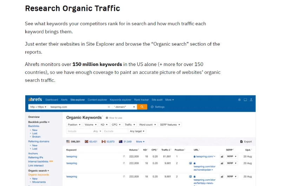
Task: Expand the More countries dropdown
Action: (x=140, y=141)
